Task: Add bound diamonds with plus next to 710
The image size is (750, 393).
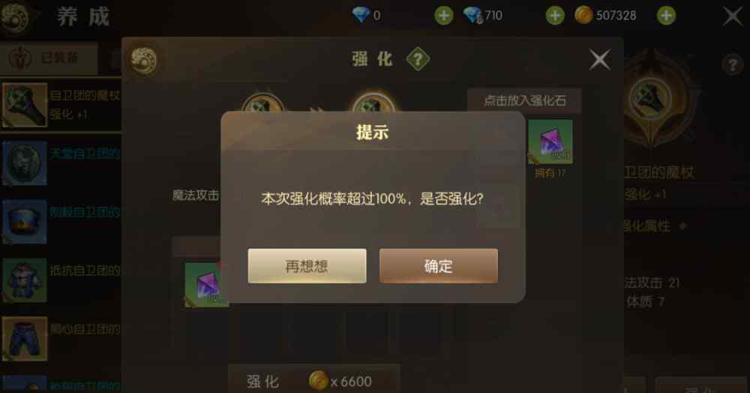Action: tap(555, 16)
